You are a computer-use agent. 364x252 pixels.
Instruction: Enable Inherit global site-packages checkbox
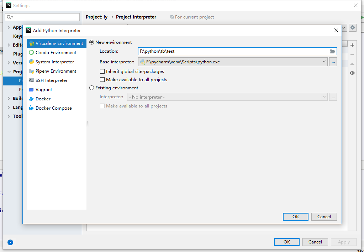click(x=102, y=71)
